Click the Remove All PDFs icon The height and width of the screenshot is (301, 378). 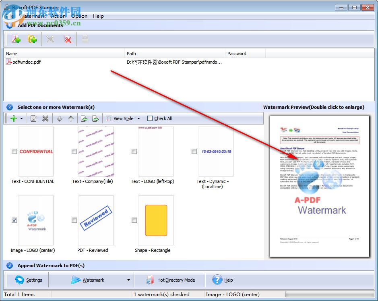point(68,39)
